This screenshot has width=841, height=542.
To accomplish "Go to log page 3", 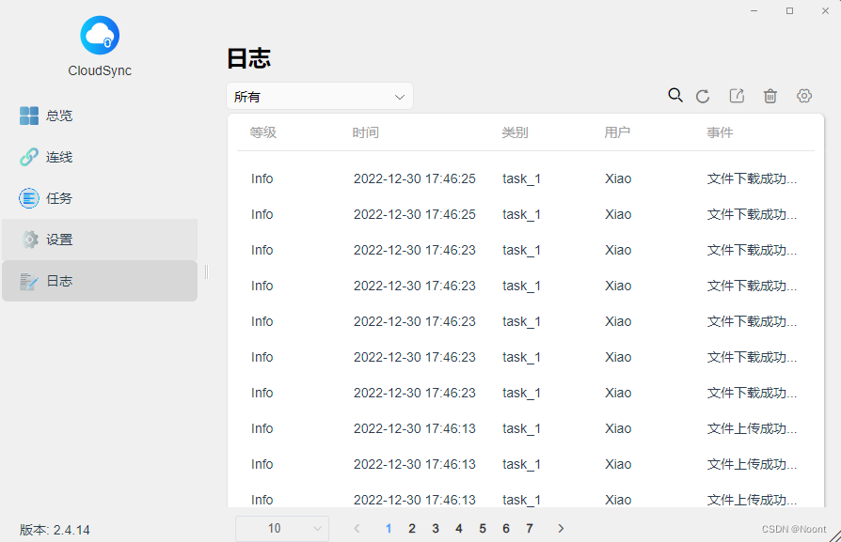I will [x=436, y=529].
